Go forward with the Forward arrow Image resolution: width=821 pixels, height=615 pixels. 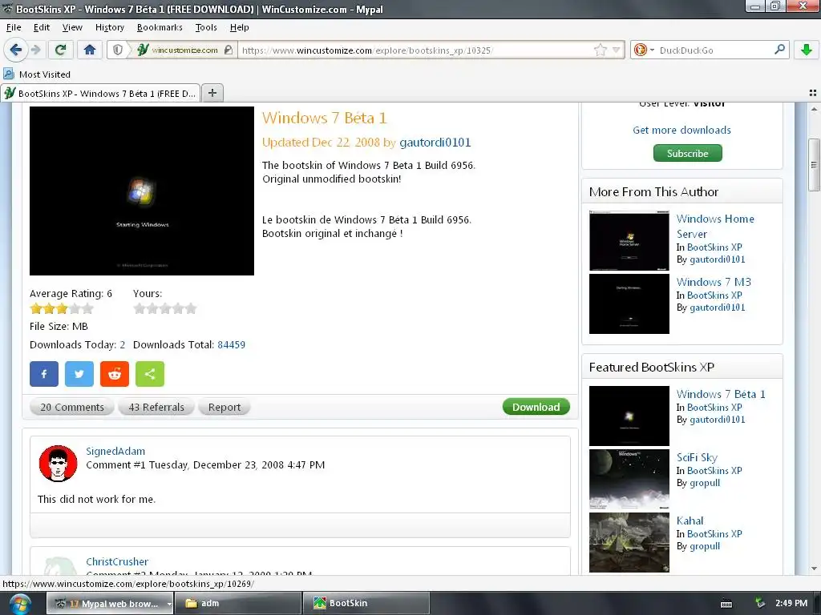(x=35, y=50)
